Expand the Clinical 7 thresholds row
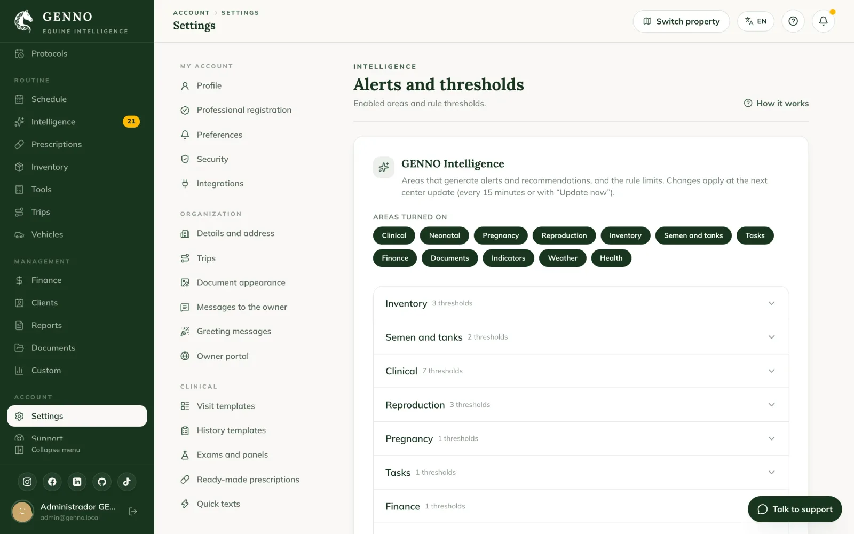 pyautogui.click(x=581, y=371)
